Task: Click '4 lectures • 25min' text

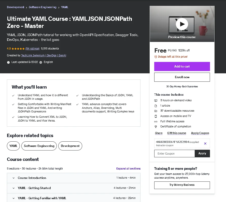Action: point(124,198)
